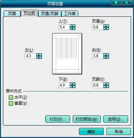Screen dimensions: 134x138
Task: Decrease the header (页眉) margin value
Action: [106, 29]
